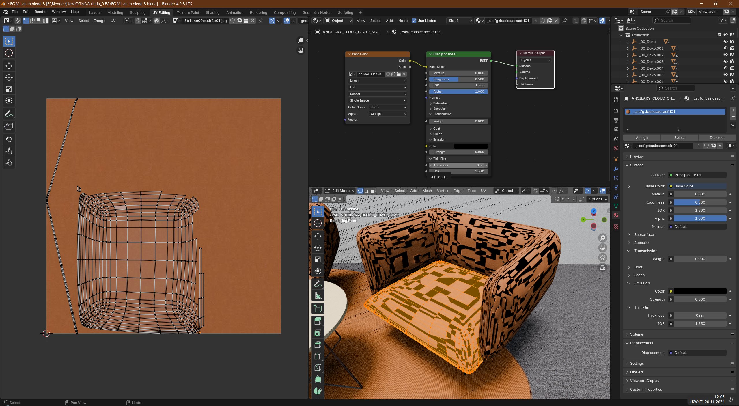Viewport: 739px width, 406px height.
Task: Disable render for _00_Deko.004 camera icon
Action: tap(732, 68)
